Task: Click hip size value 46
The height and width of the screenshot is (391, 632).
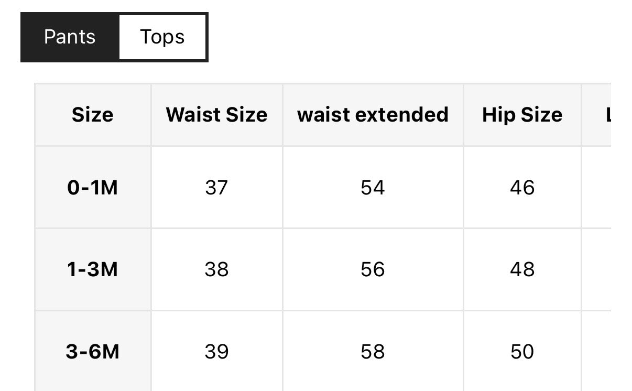Action: 522,187
